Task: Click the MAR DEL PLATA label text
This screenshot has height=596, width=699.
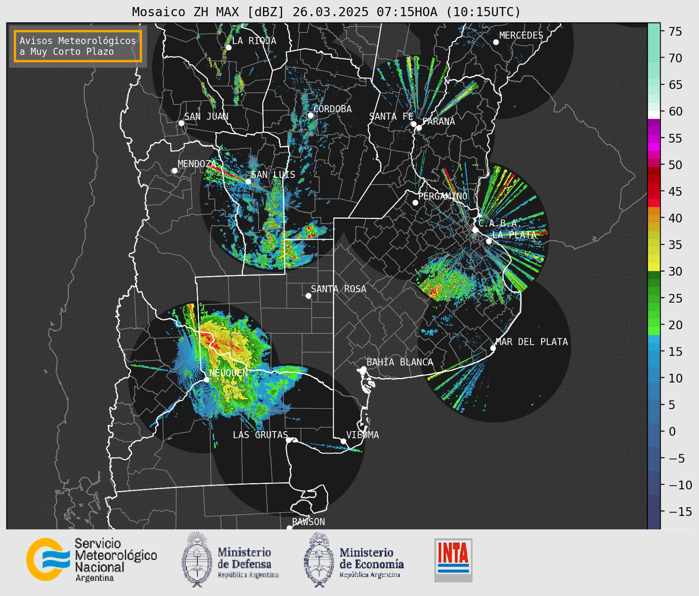Action: (532, 342)
